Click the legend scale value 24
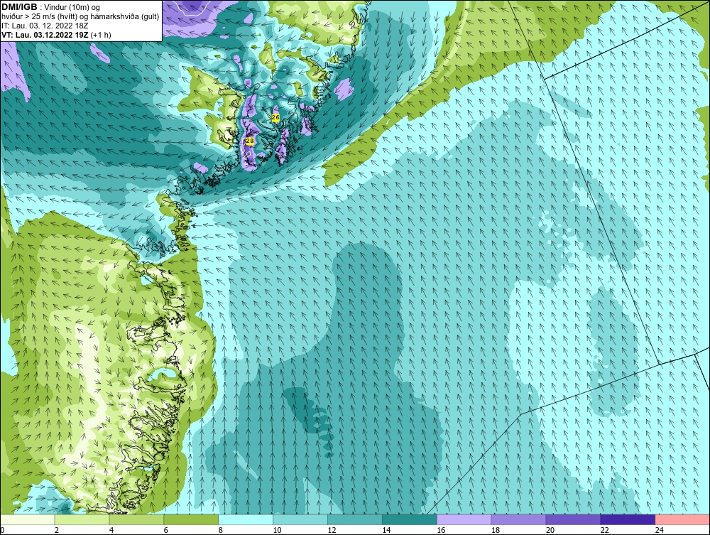The image size is (710, 535). 660,530
